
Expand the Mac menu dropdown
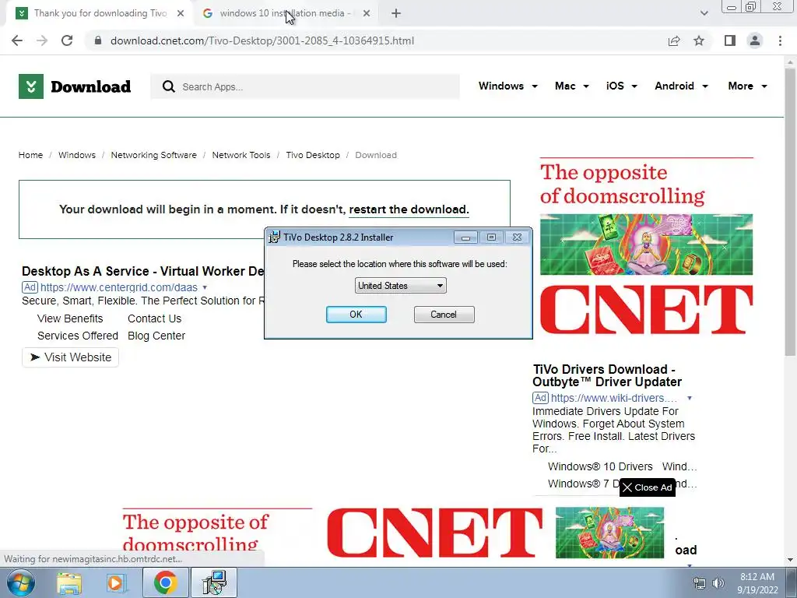tap(572, 86)
